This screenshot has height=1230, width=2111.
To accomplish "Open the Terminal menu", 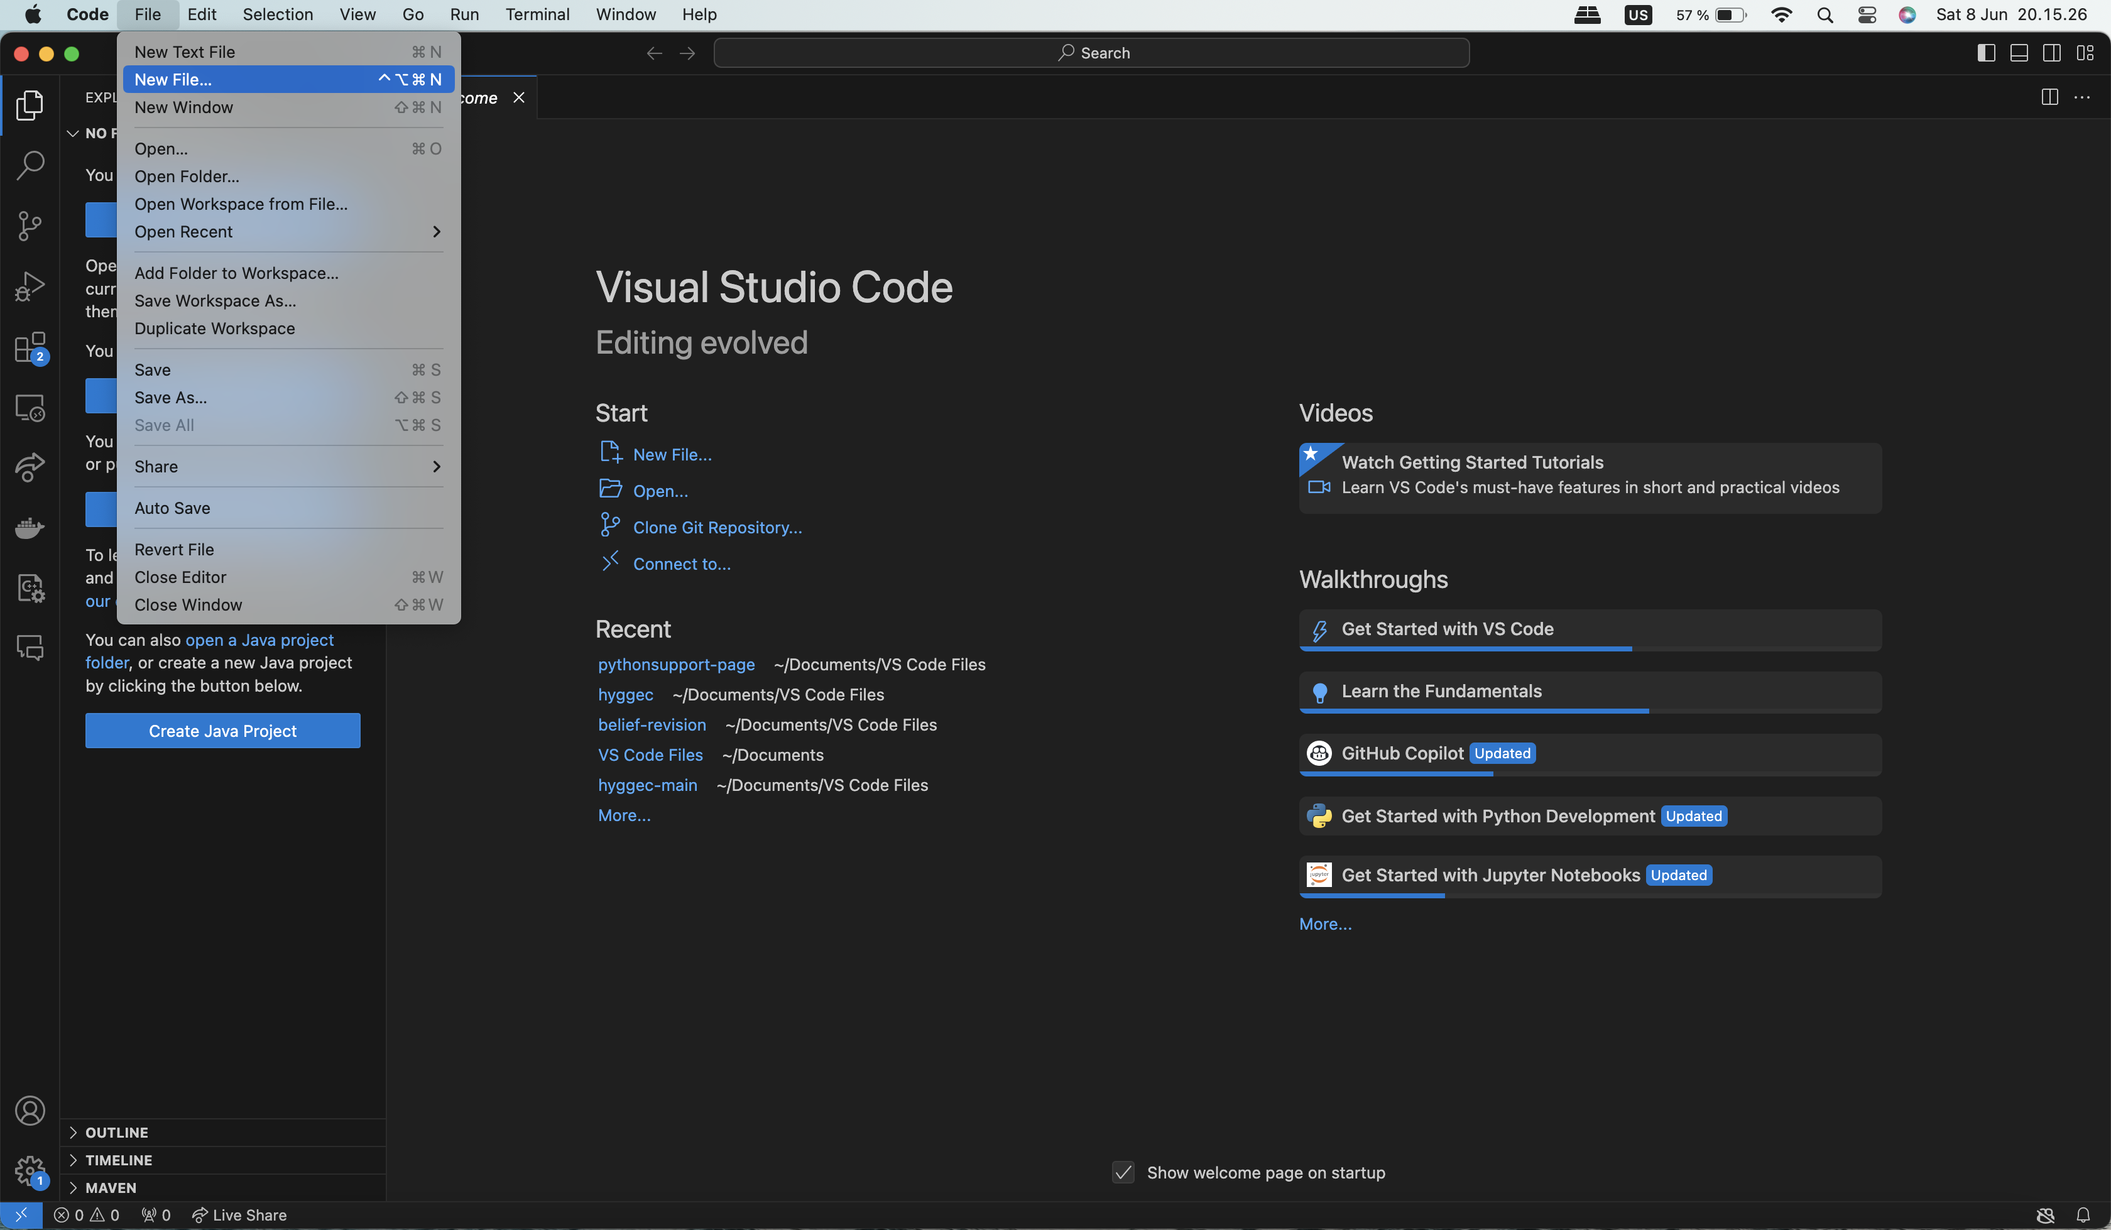I will point(537,14).
